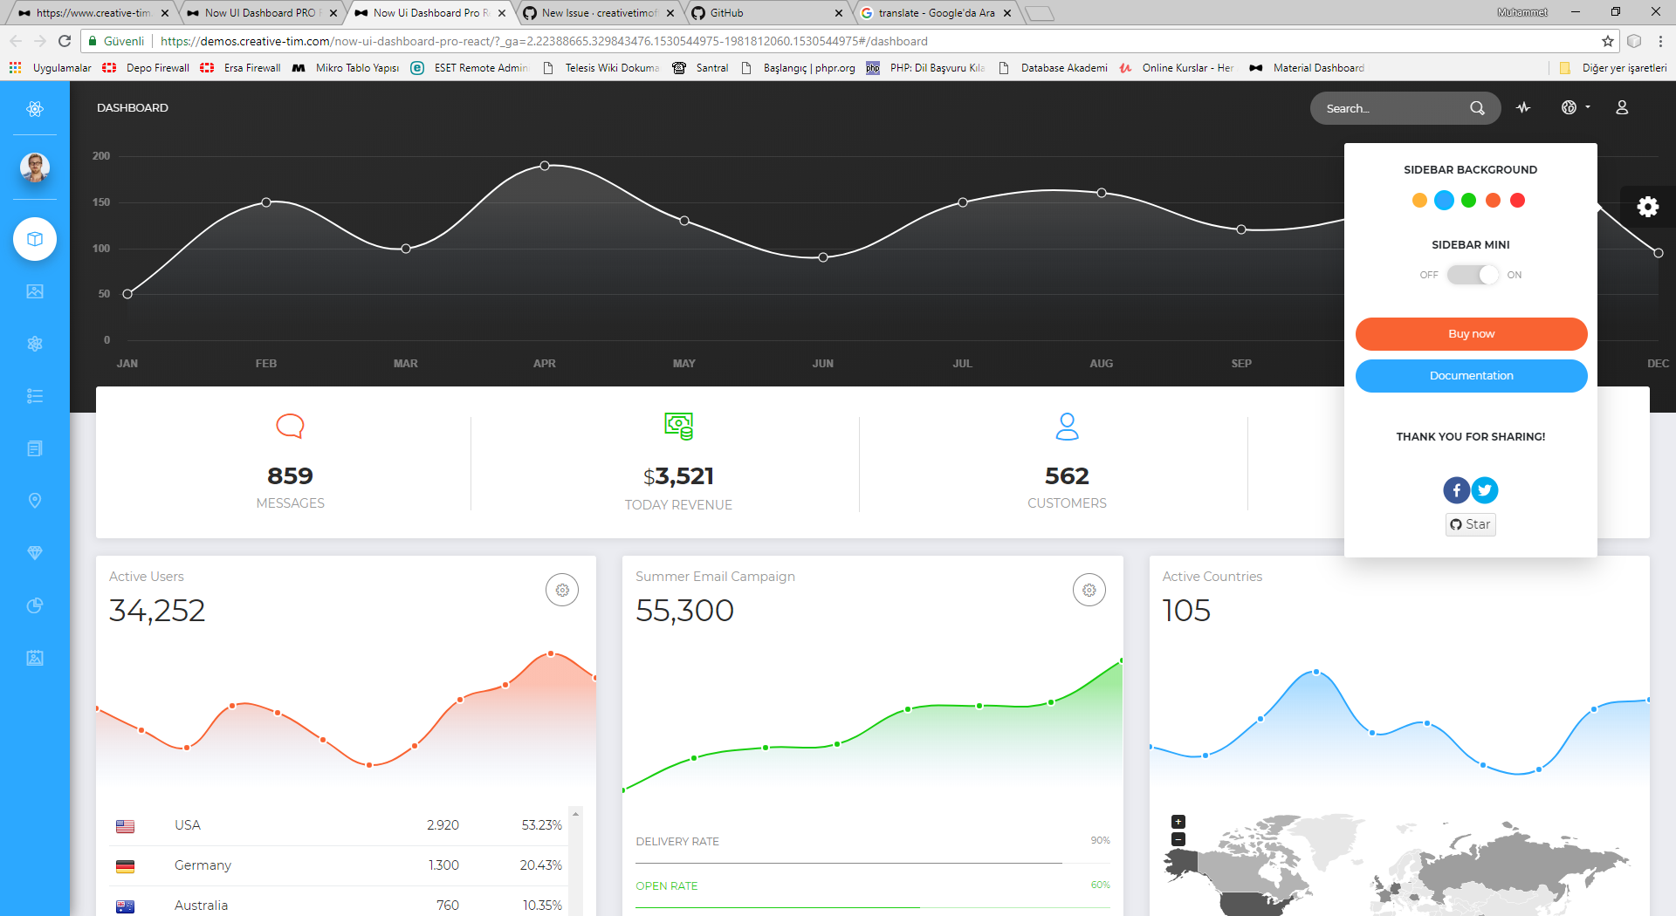Open Active Users chart settings gear
Viewport: 1676px width, 916px height.
(x=561, y=590)
